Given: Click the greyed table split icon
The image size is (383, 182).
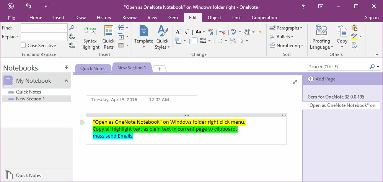Looking at the screenshot, I should (233, 41).
